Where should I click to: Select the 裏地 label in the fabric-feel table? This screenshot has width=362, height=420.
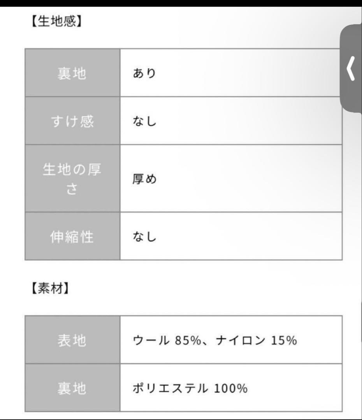pyautogui.click(x=73, y=73)
